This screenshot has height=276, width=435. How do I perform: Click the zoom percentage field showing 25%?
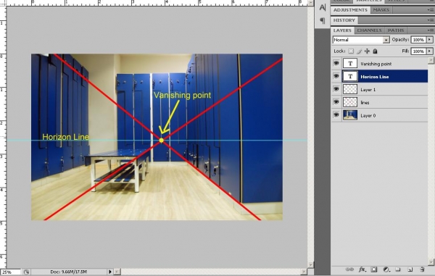[x=11, y=272]
